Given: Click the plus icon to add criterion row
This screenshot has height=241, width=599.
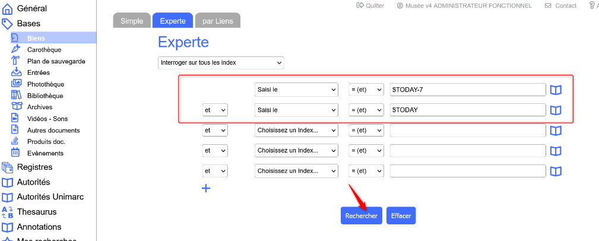Looking at the screenshot, I should pos(206,188).
